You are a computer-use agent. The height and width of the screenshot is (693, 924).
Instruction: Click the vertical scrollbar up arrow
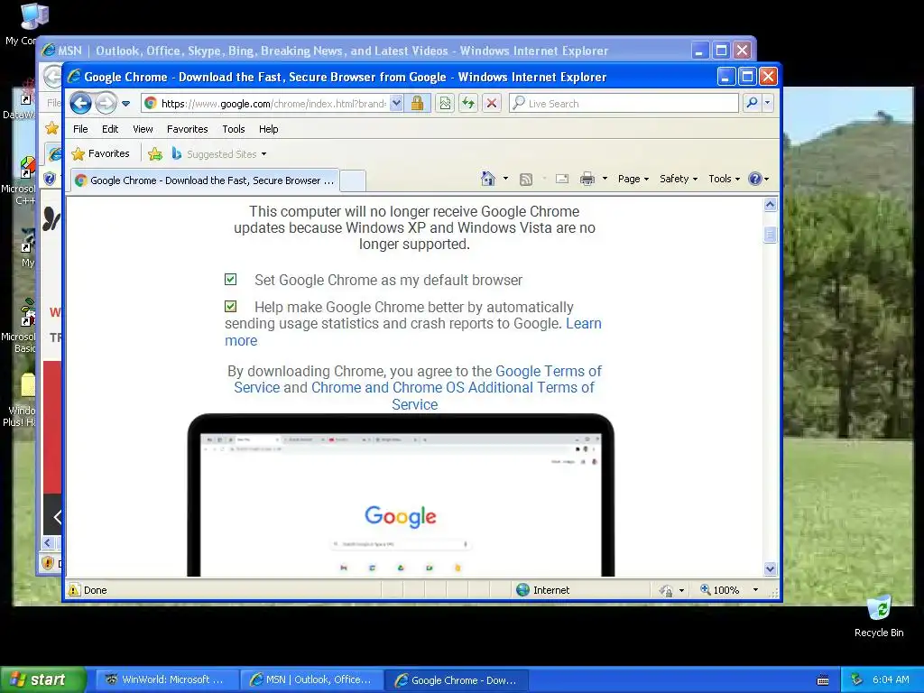tap(771, 205)
